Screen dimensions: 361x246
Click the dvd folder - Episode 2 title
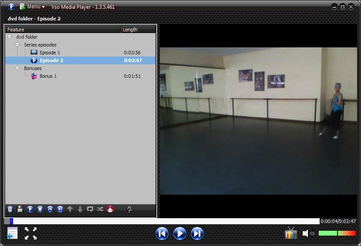coord(34,19)
